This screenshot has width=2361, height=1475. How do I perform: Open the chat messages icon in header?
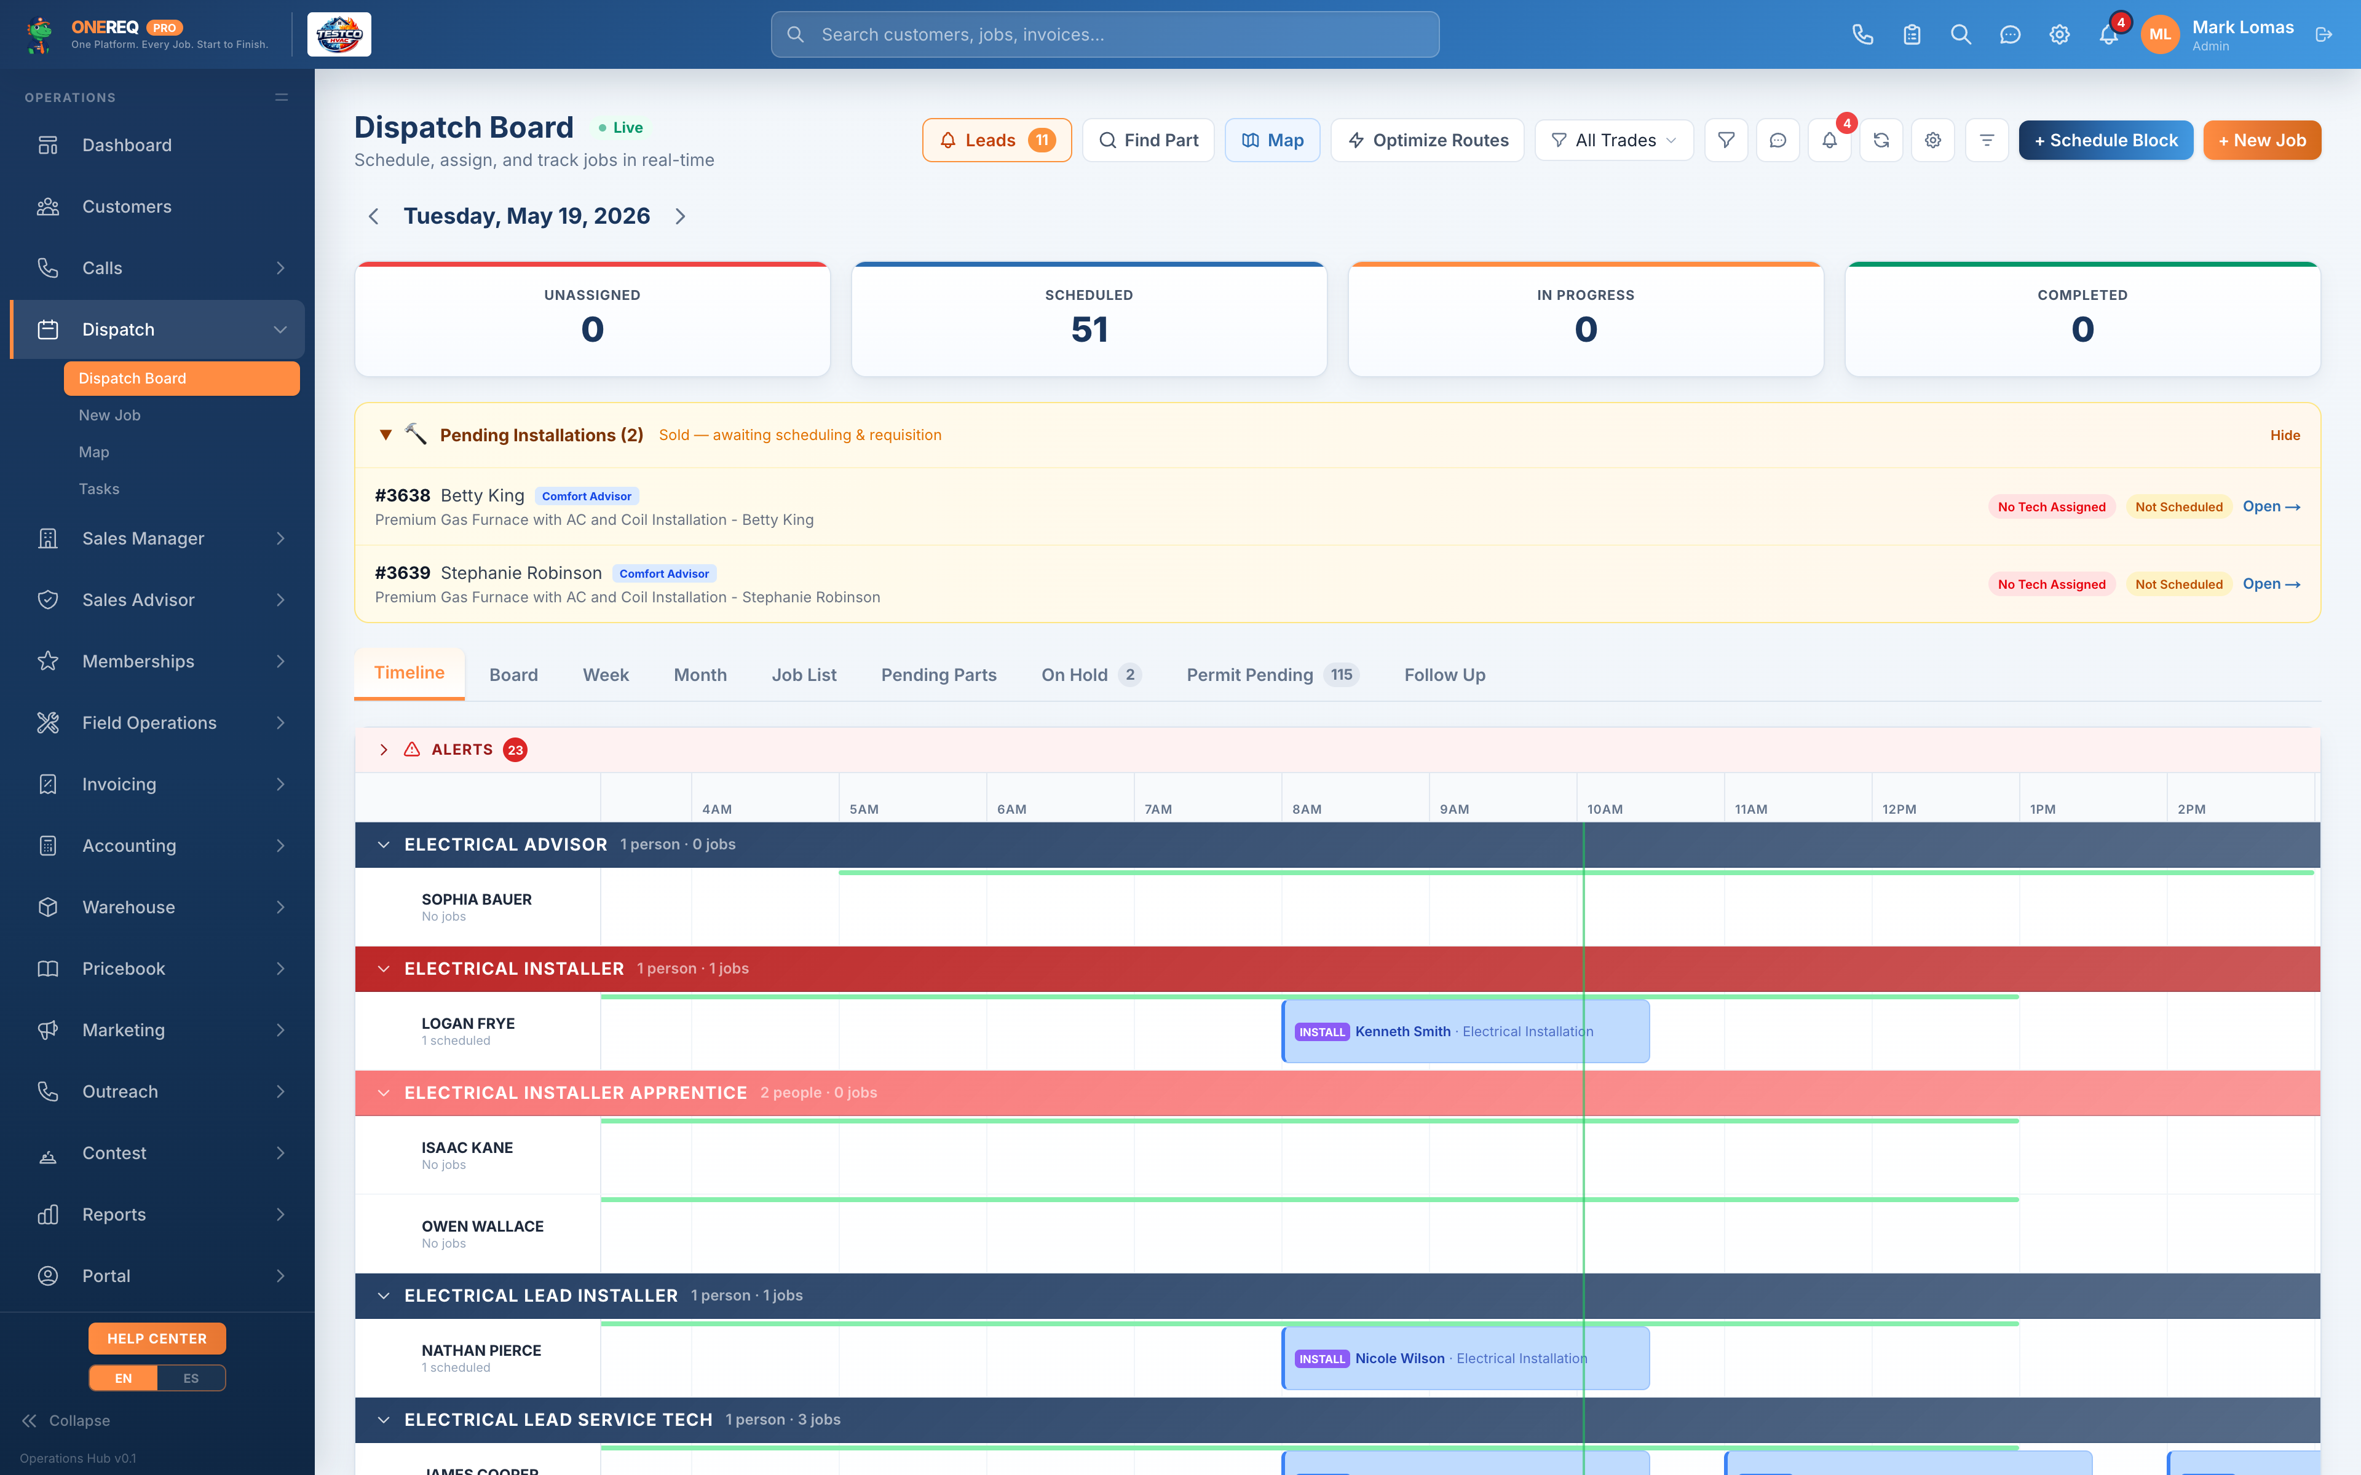click(2010, 34)
